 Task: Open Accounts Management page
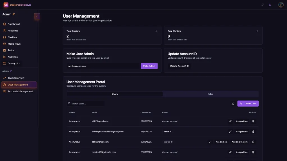coord(20,91)
